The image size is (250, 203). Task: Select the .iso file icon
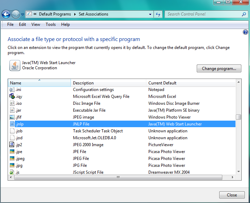point(12,103)
